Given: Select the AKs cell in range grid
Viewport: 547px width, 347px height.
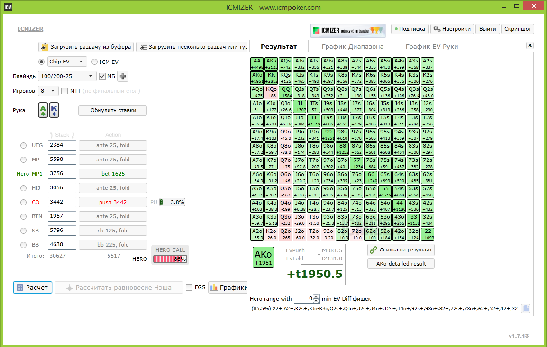Looking at the screenshot, I should (x=271, y=64).
